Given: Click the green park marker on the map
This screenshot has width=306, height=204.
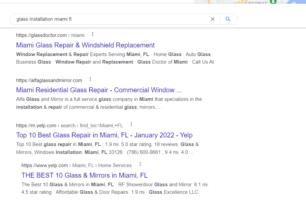Looking at the screenshot, I should 273,2.
